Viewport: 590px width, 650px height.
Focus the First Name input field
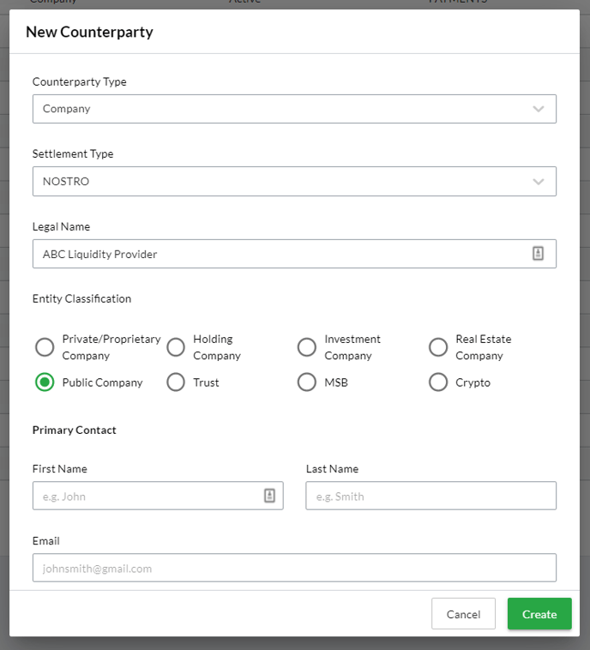tap(146, 496)
